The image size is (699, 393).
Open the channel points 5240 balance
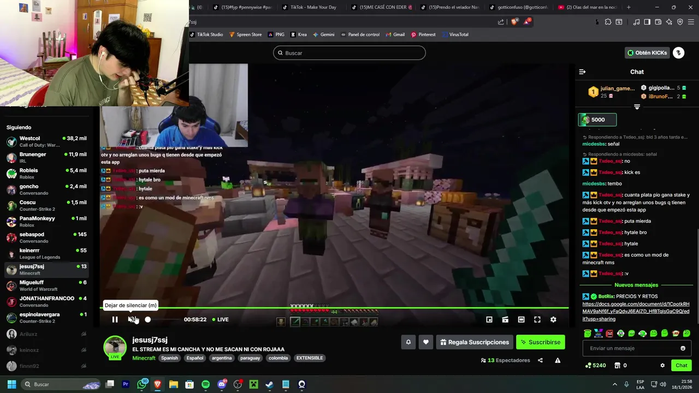(595, 365)
